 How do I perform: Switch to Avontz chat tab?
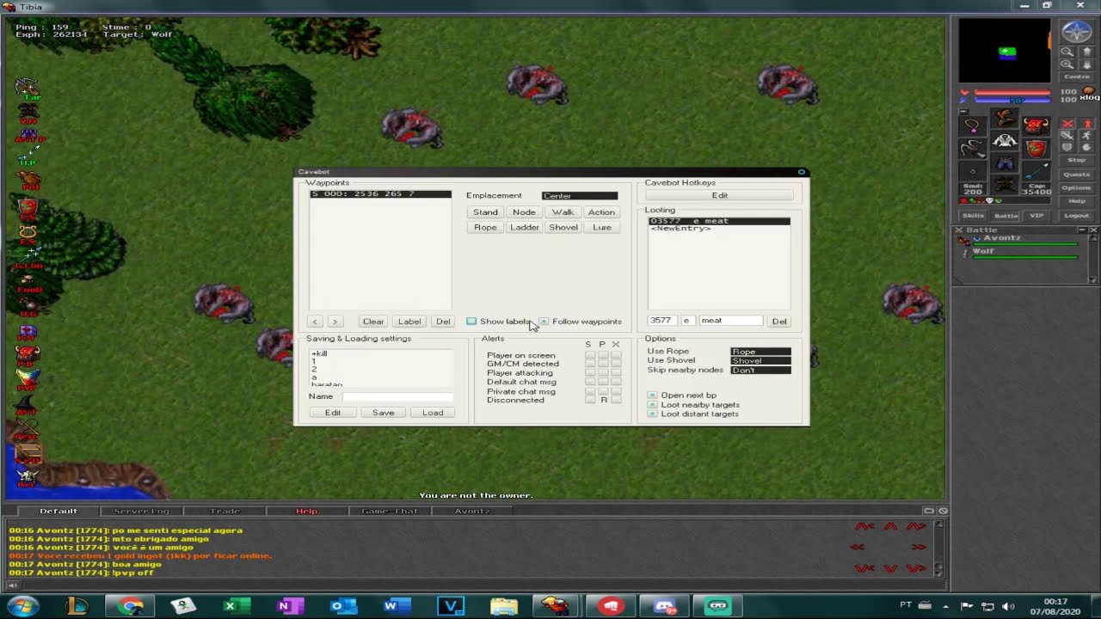471,512
